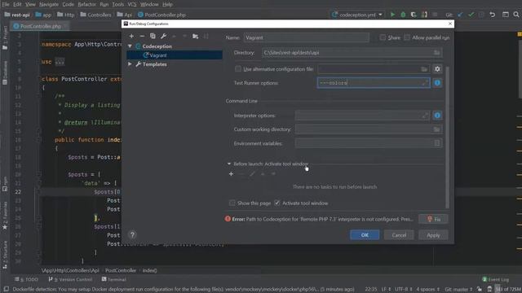Move configuration into new folder icon
Screen dimensions: 522x293
click(196, 36)
